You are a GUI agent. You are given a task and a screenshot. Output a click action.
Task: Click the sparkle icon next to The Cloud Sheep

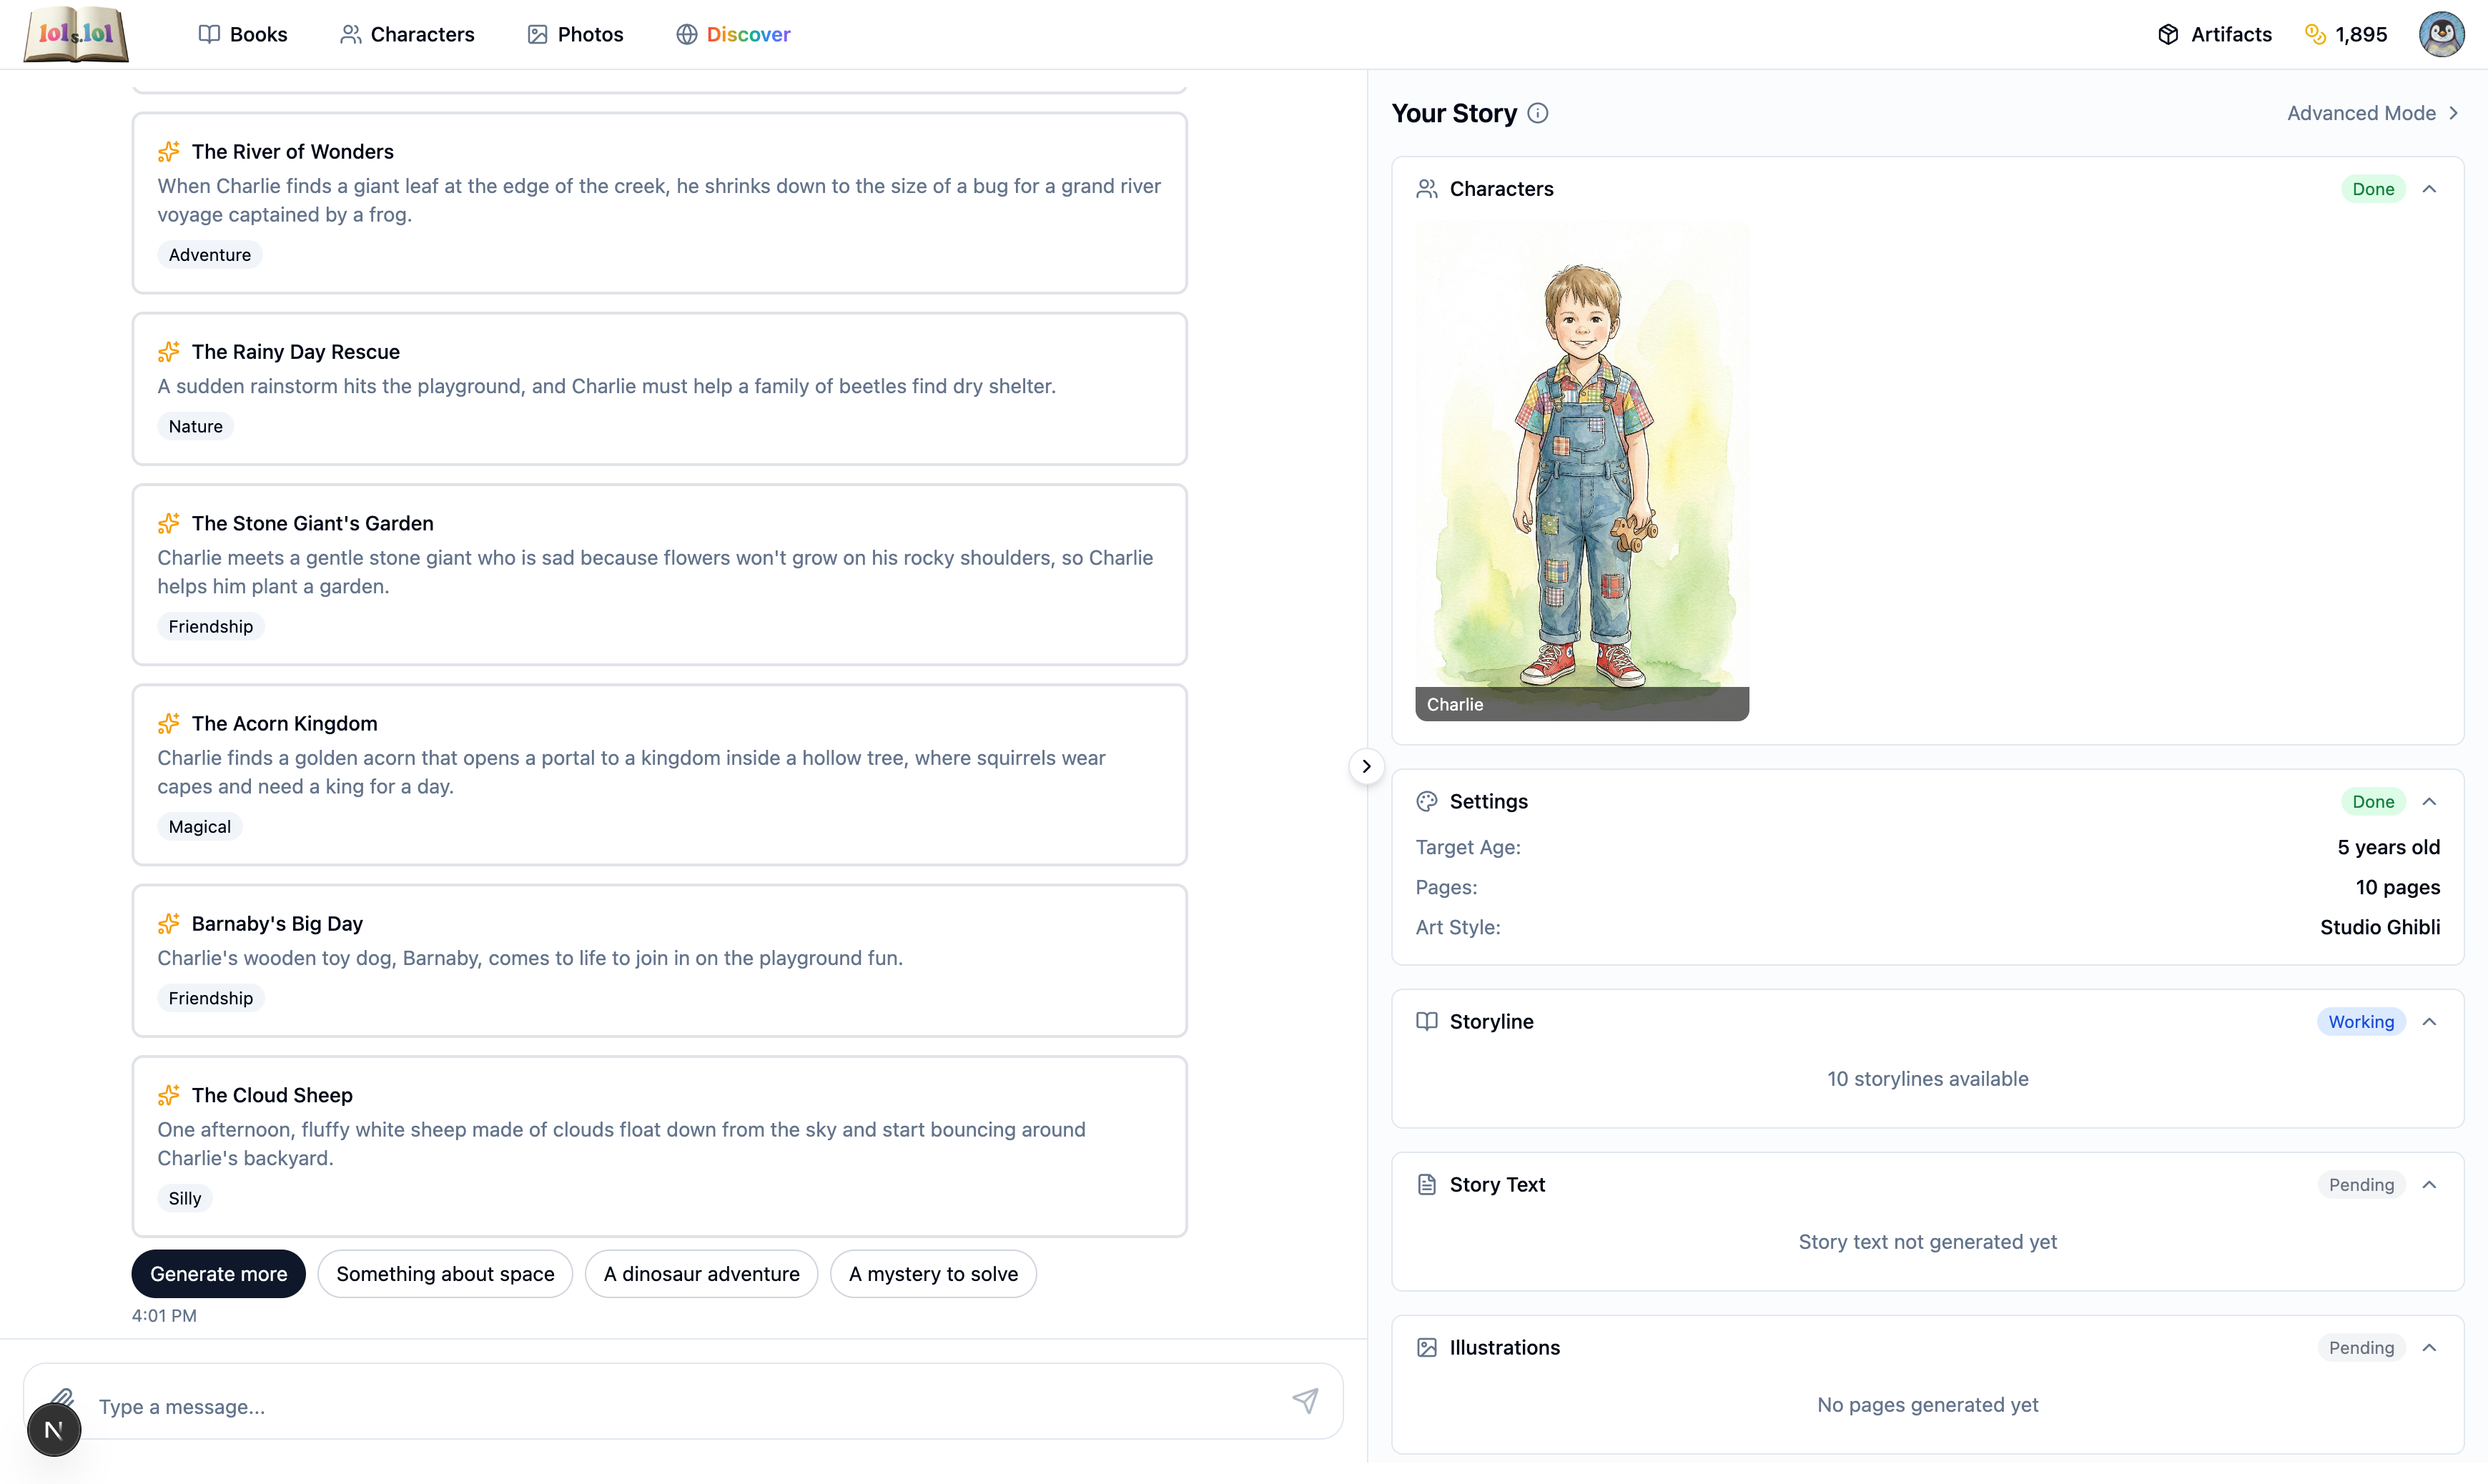click(169, 1095)
